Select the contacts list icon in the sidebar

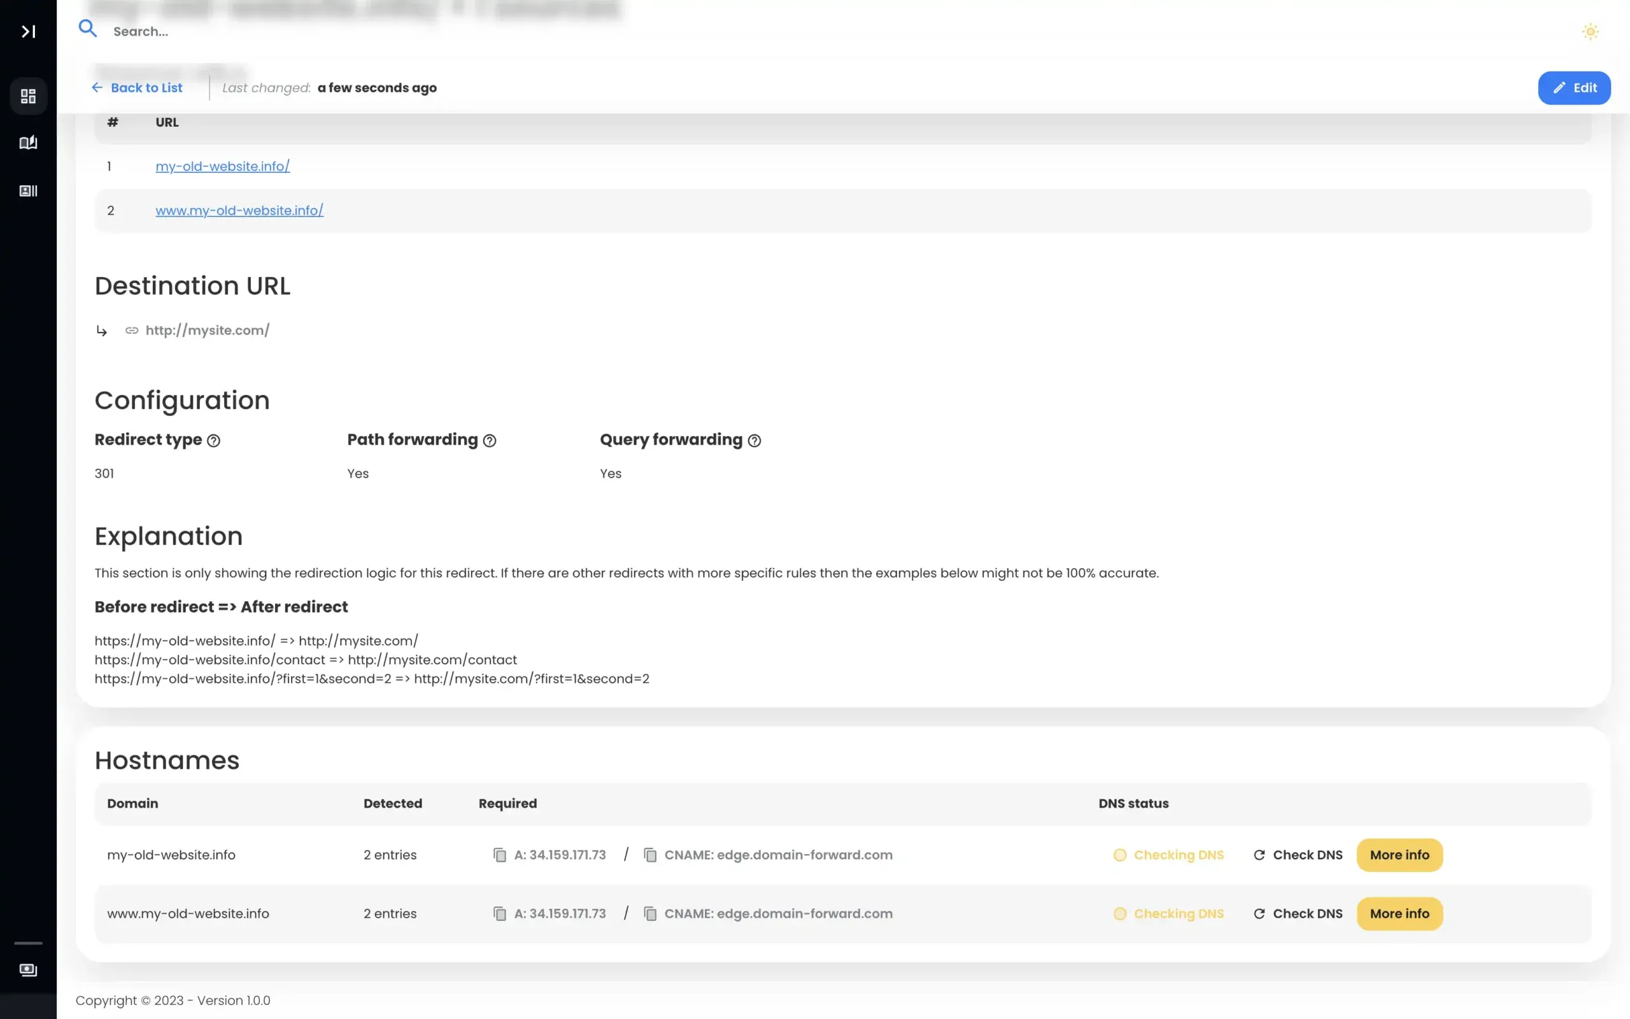click(x=28, y=190)
